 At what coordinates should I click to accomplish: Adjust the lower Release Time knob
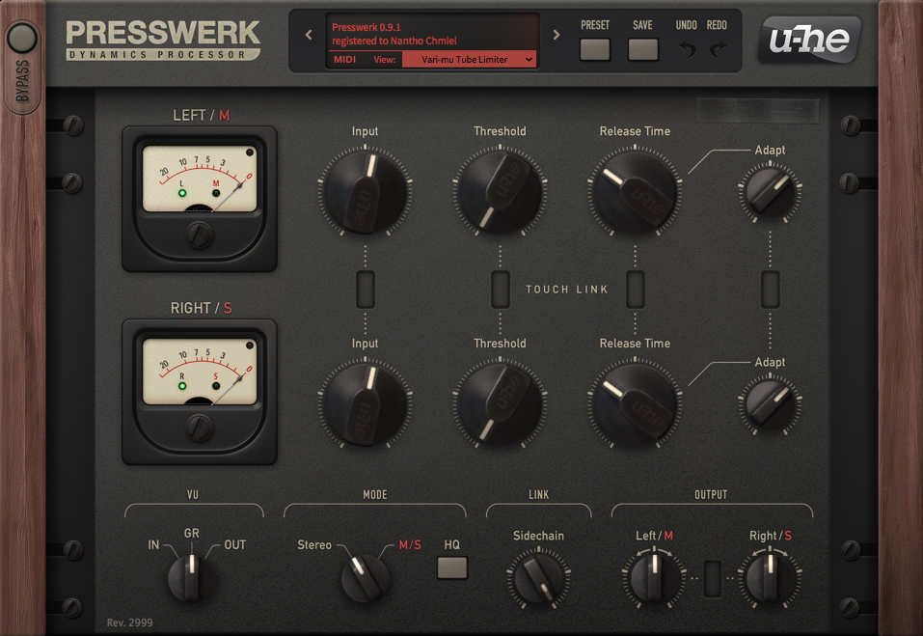coord(634,403)
